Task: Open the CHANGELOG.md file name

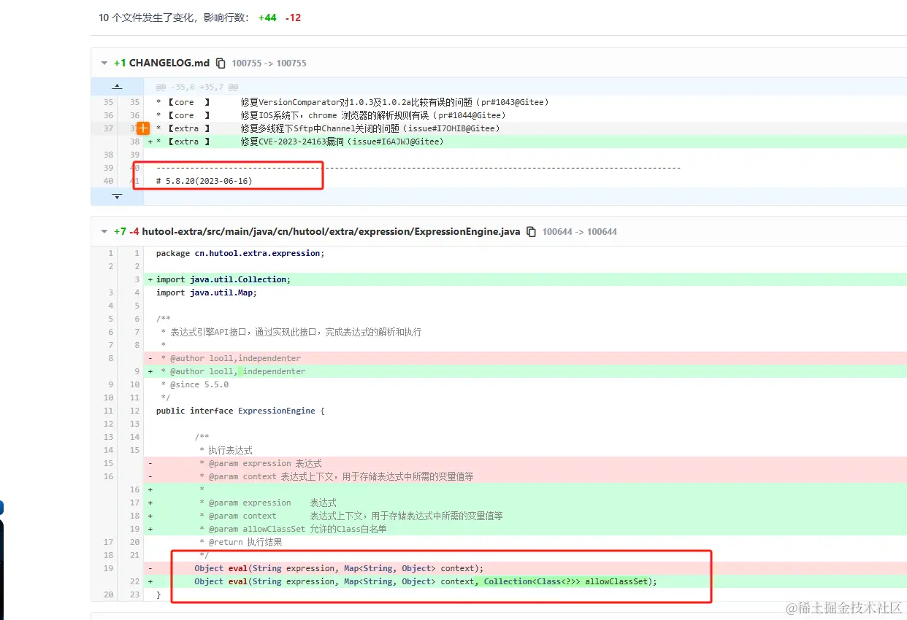Action: pyautogui.click(x=169, y=63)
